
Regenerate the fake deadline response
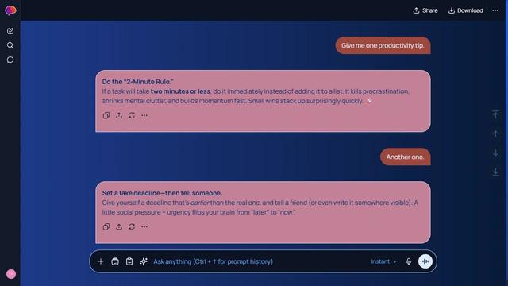click(x=132, y=226)
